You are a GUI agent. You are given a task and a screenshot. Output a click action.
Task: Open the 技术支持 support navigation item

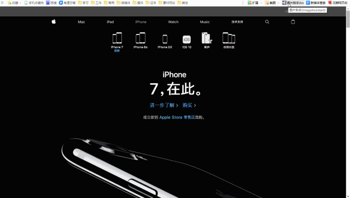click(237, 22)
